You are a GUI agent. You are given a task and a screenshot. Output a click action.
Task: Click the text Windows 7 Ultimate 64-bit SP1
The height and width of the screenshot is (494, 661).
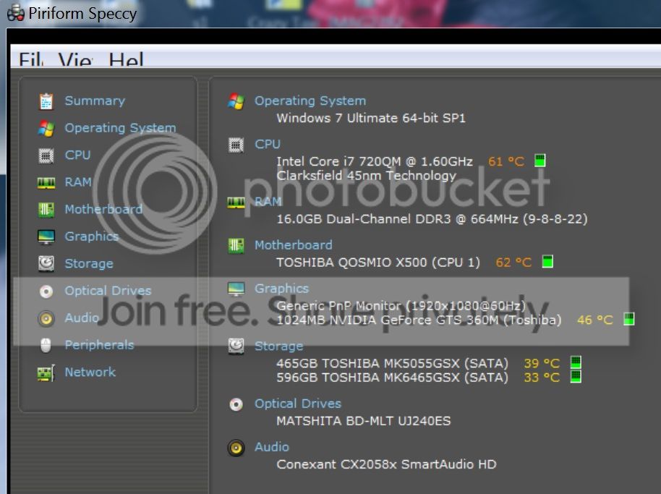[x=371, y=118]
